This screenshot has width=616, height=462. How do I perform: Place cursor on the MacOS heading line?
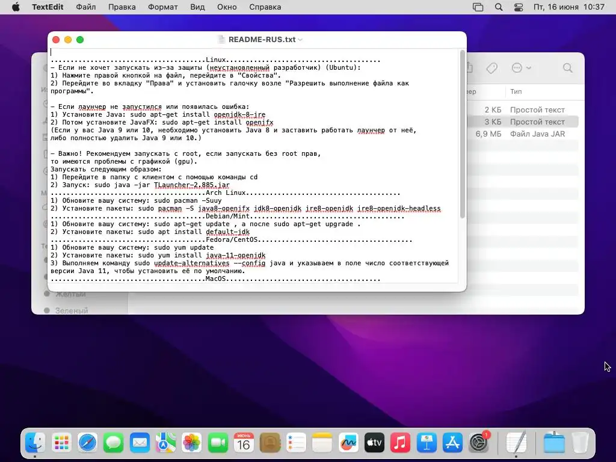216,279
